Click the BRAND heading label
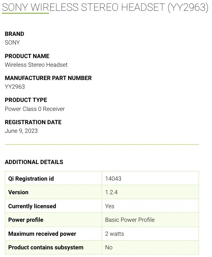Image resolution: width=212 pixels, height=257 pixels. (x=15, y=34)
